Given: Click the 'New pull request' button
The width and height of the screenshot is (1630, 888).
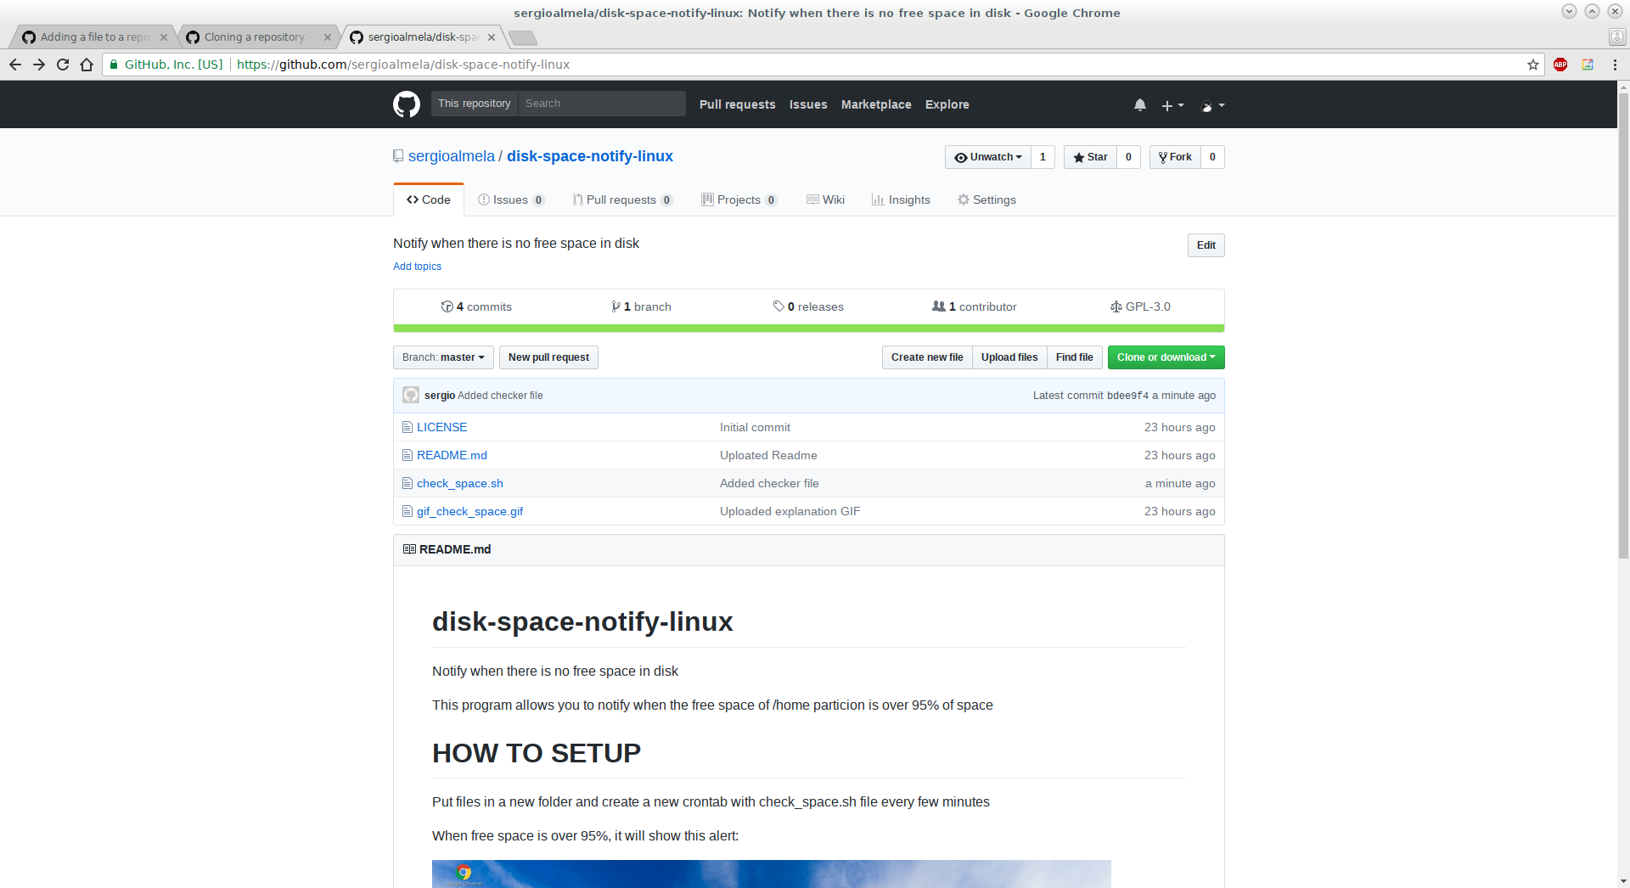Looking at the screenshot, I should pyautogui.click(x=548, y=357).
